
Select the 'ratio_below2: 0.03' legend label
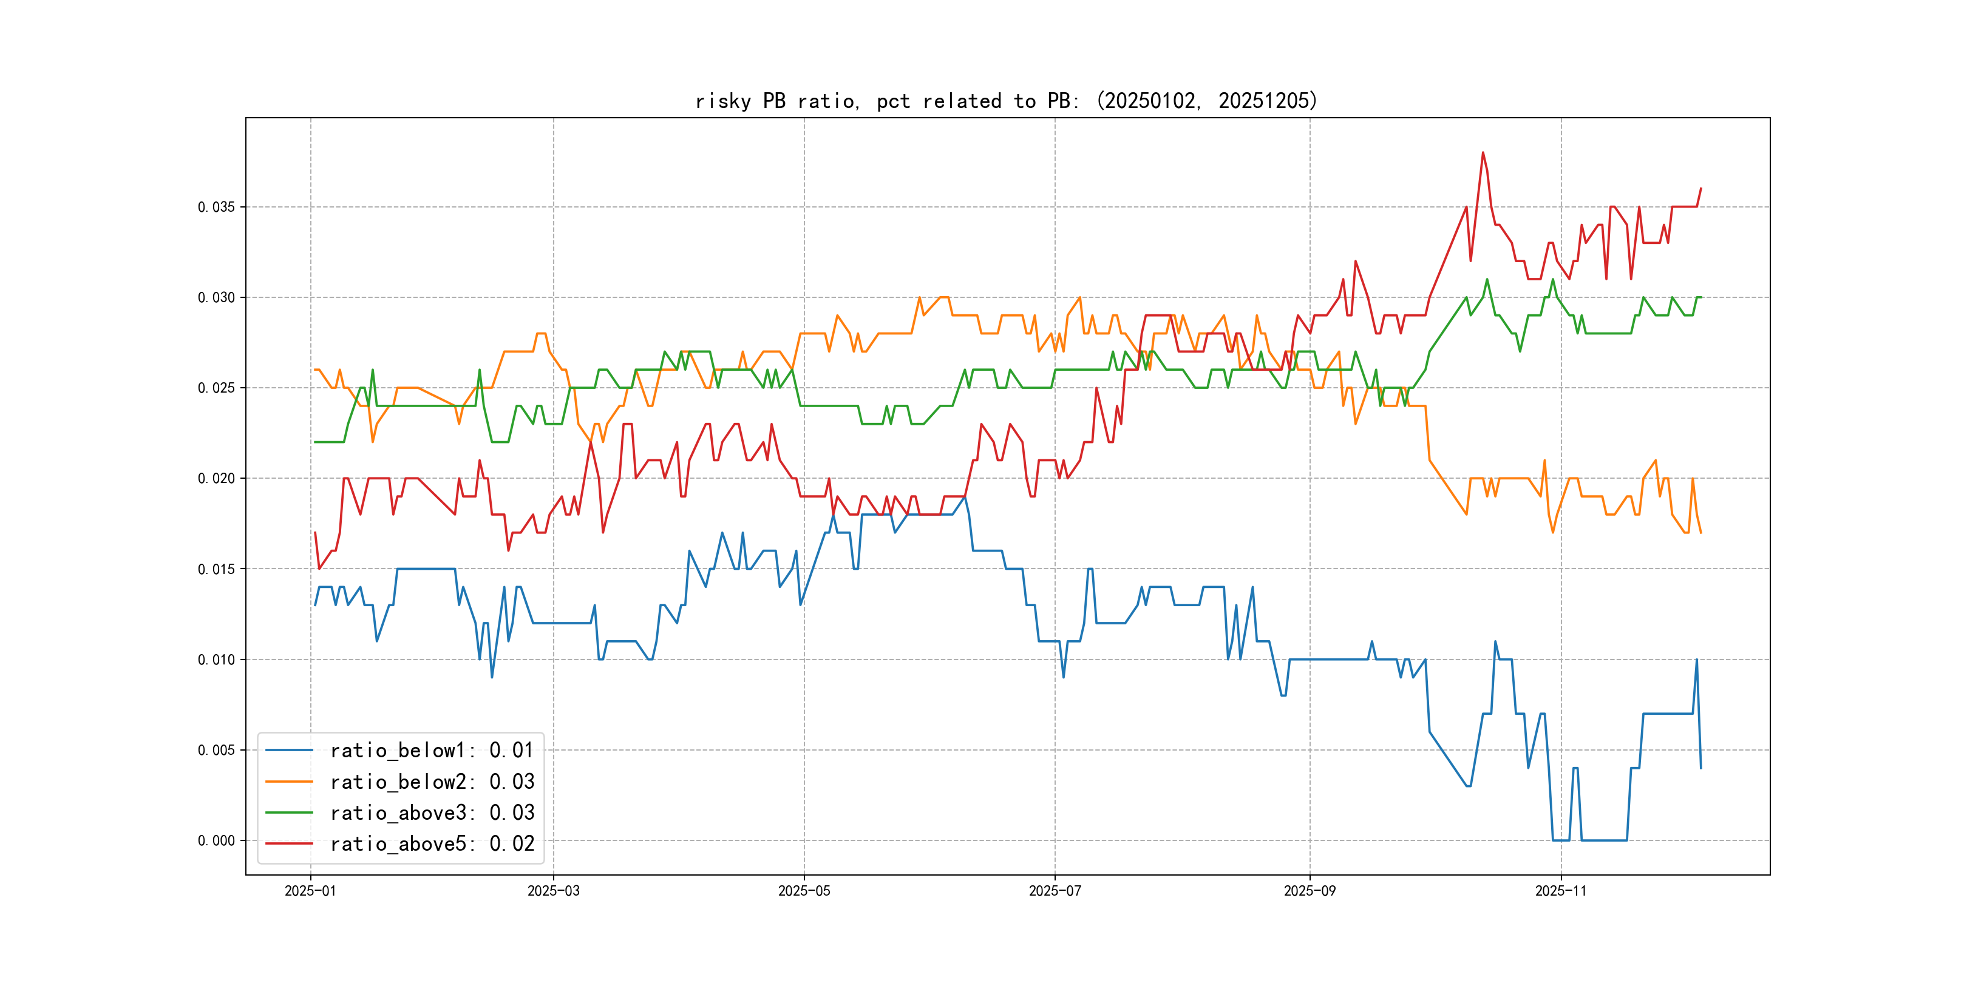[x=432, y=782]
